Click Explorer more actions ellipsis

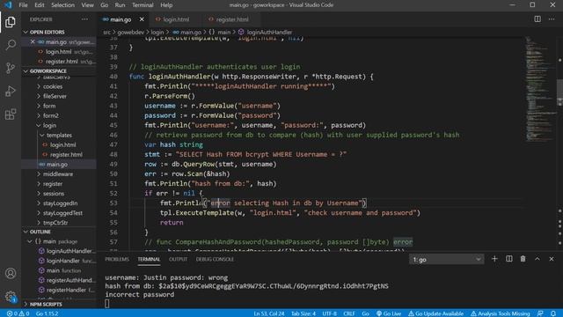pyautogui.click(x=84, y=19)
